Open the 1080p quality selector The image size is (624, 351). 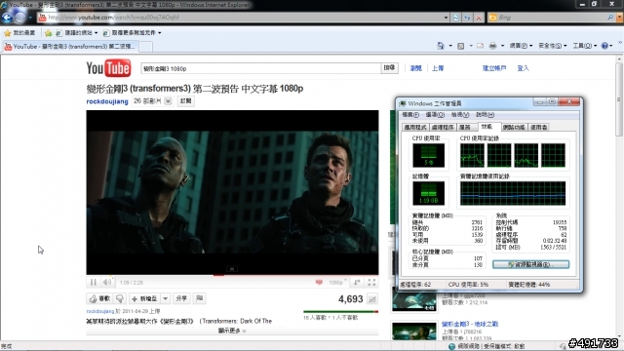(x=337, y=282)
